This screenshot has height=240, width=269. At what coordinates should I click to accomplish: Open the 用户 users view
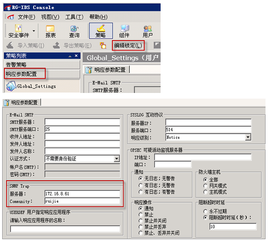coord(148,31)
